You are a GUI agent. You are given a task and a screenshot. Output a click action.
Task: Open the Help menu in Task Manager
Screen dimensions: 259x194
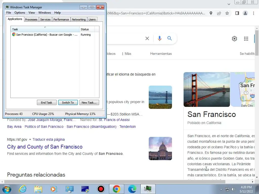(57, 13)
